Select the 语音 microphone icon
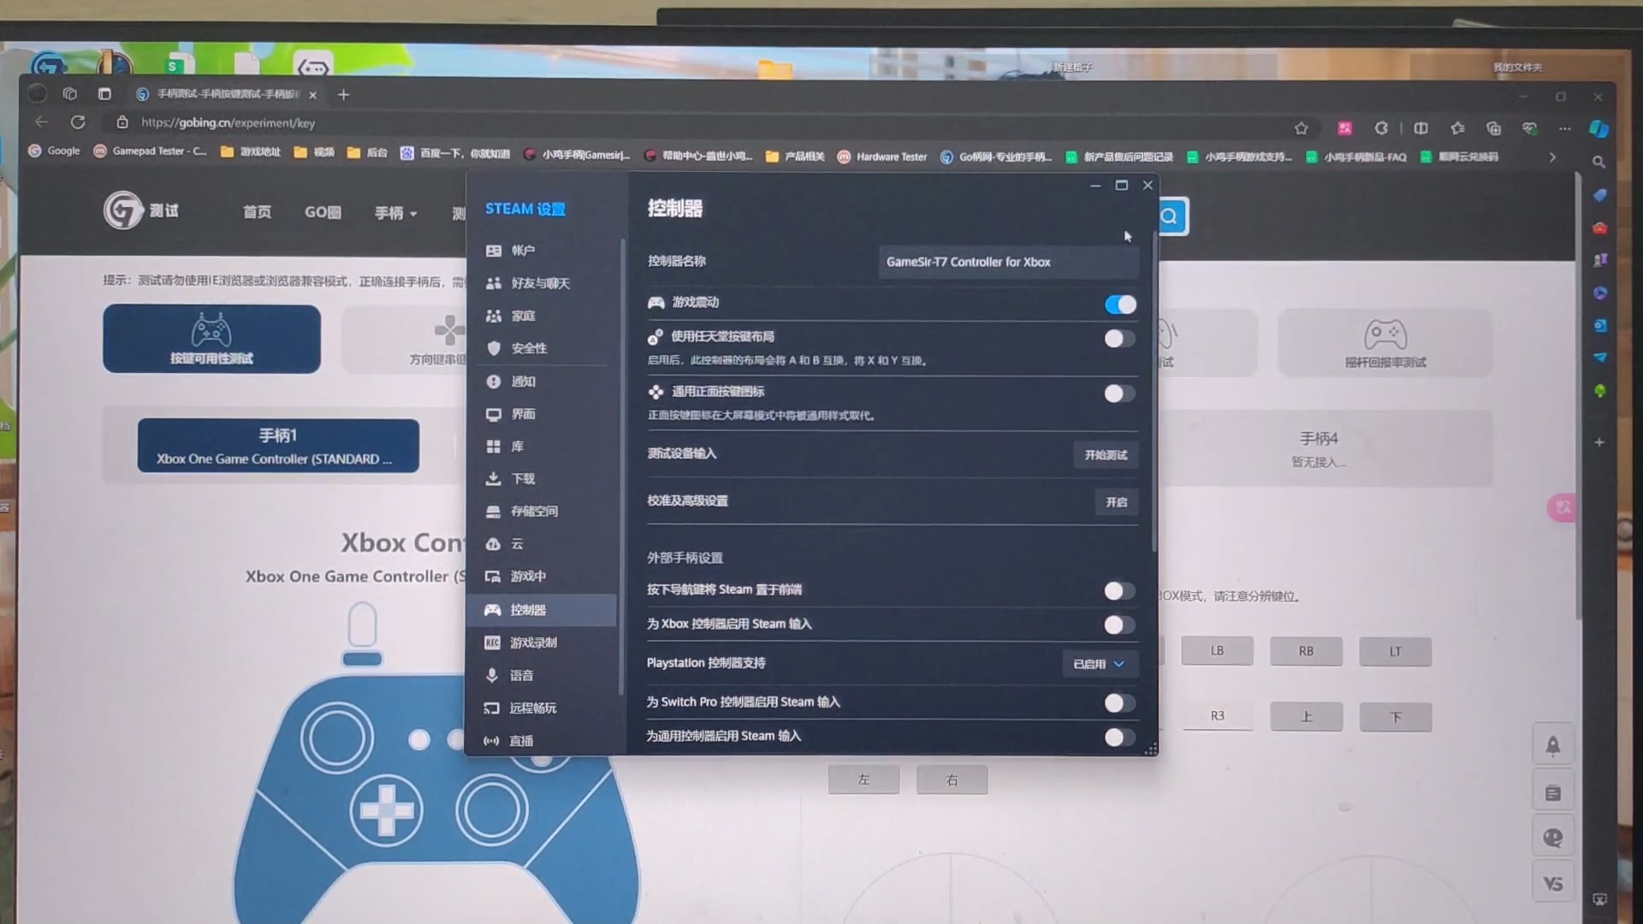Image resolution: width=1643 pixels, height=924 pixels. (492, 675)
